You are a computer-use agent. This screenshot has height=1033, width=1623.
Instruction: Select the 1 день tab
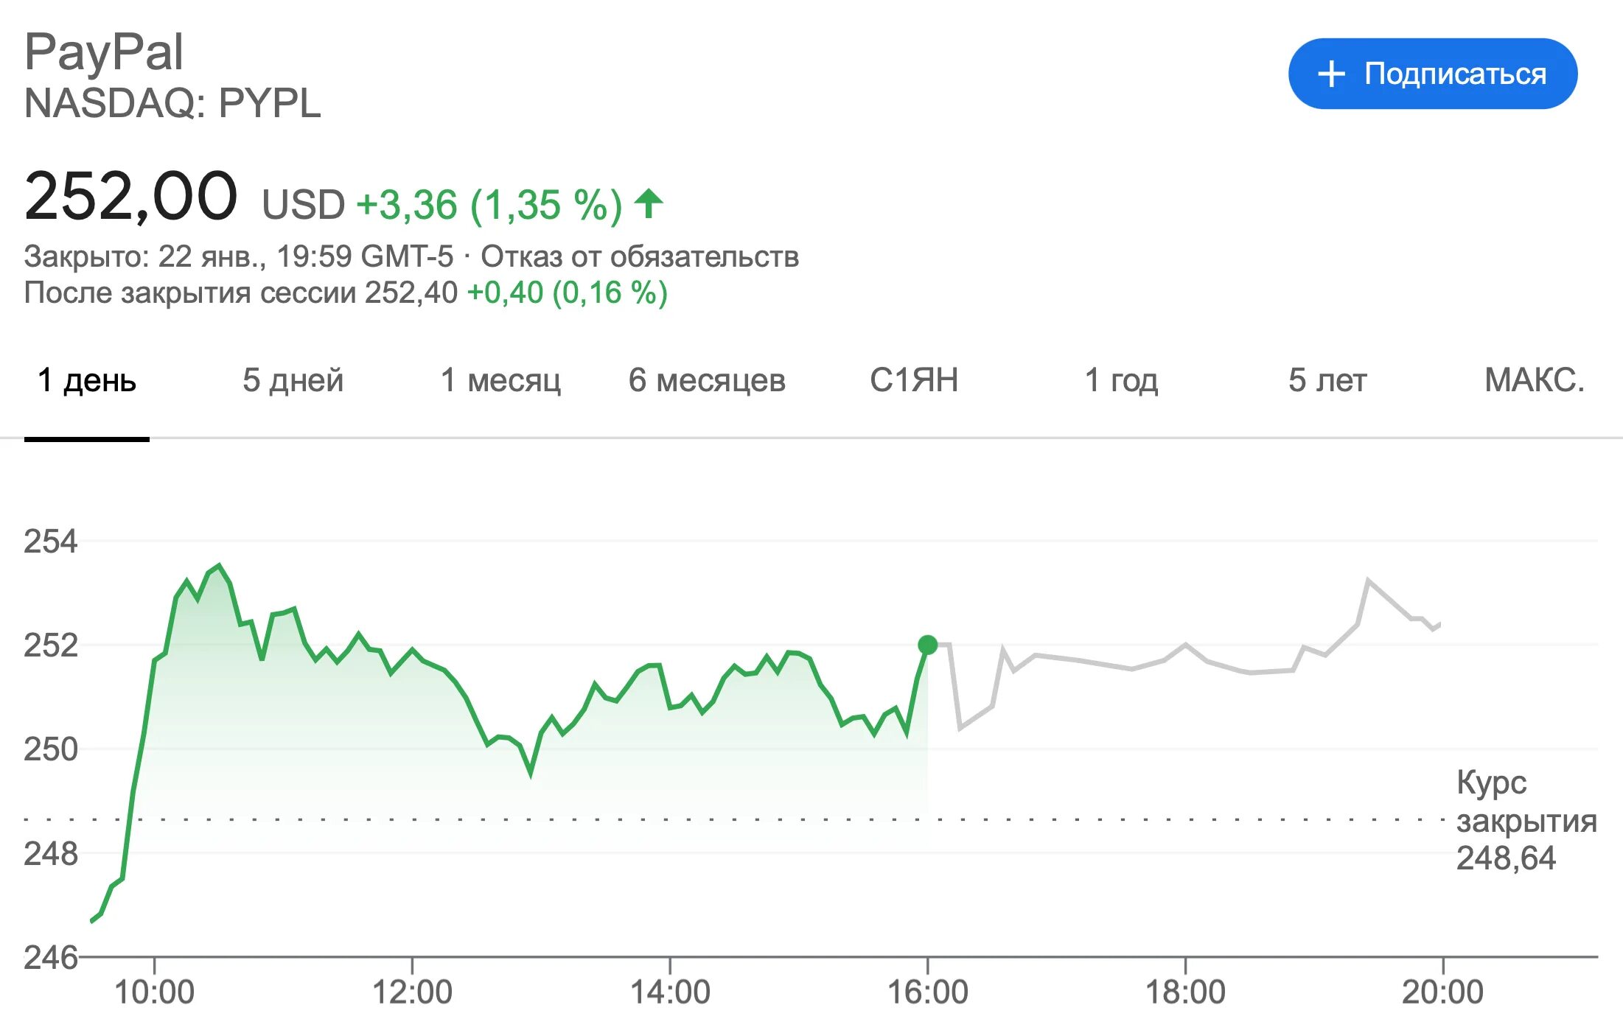(x=87, y=380)
